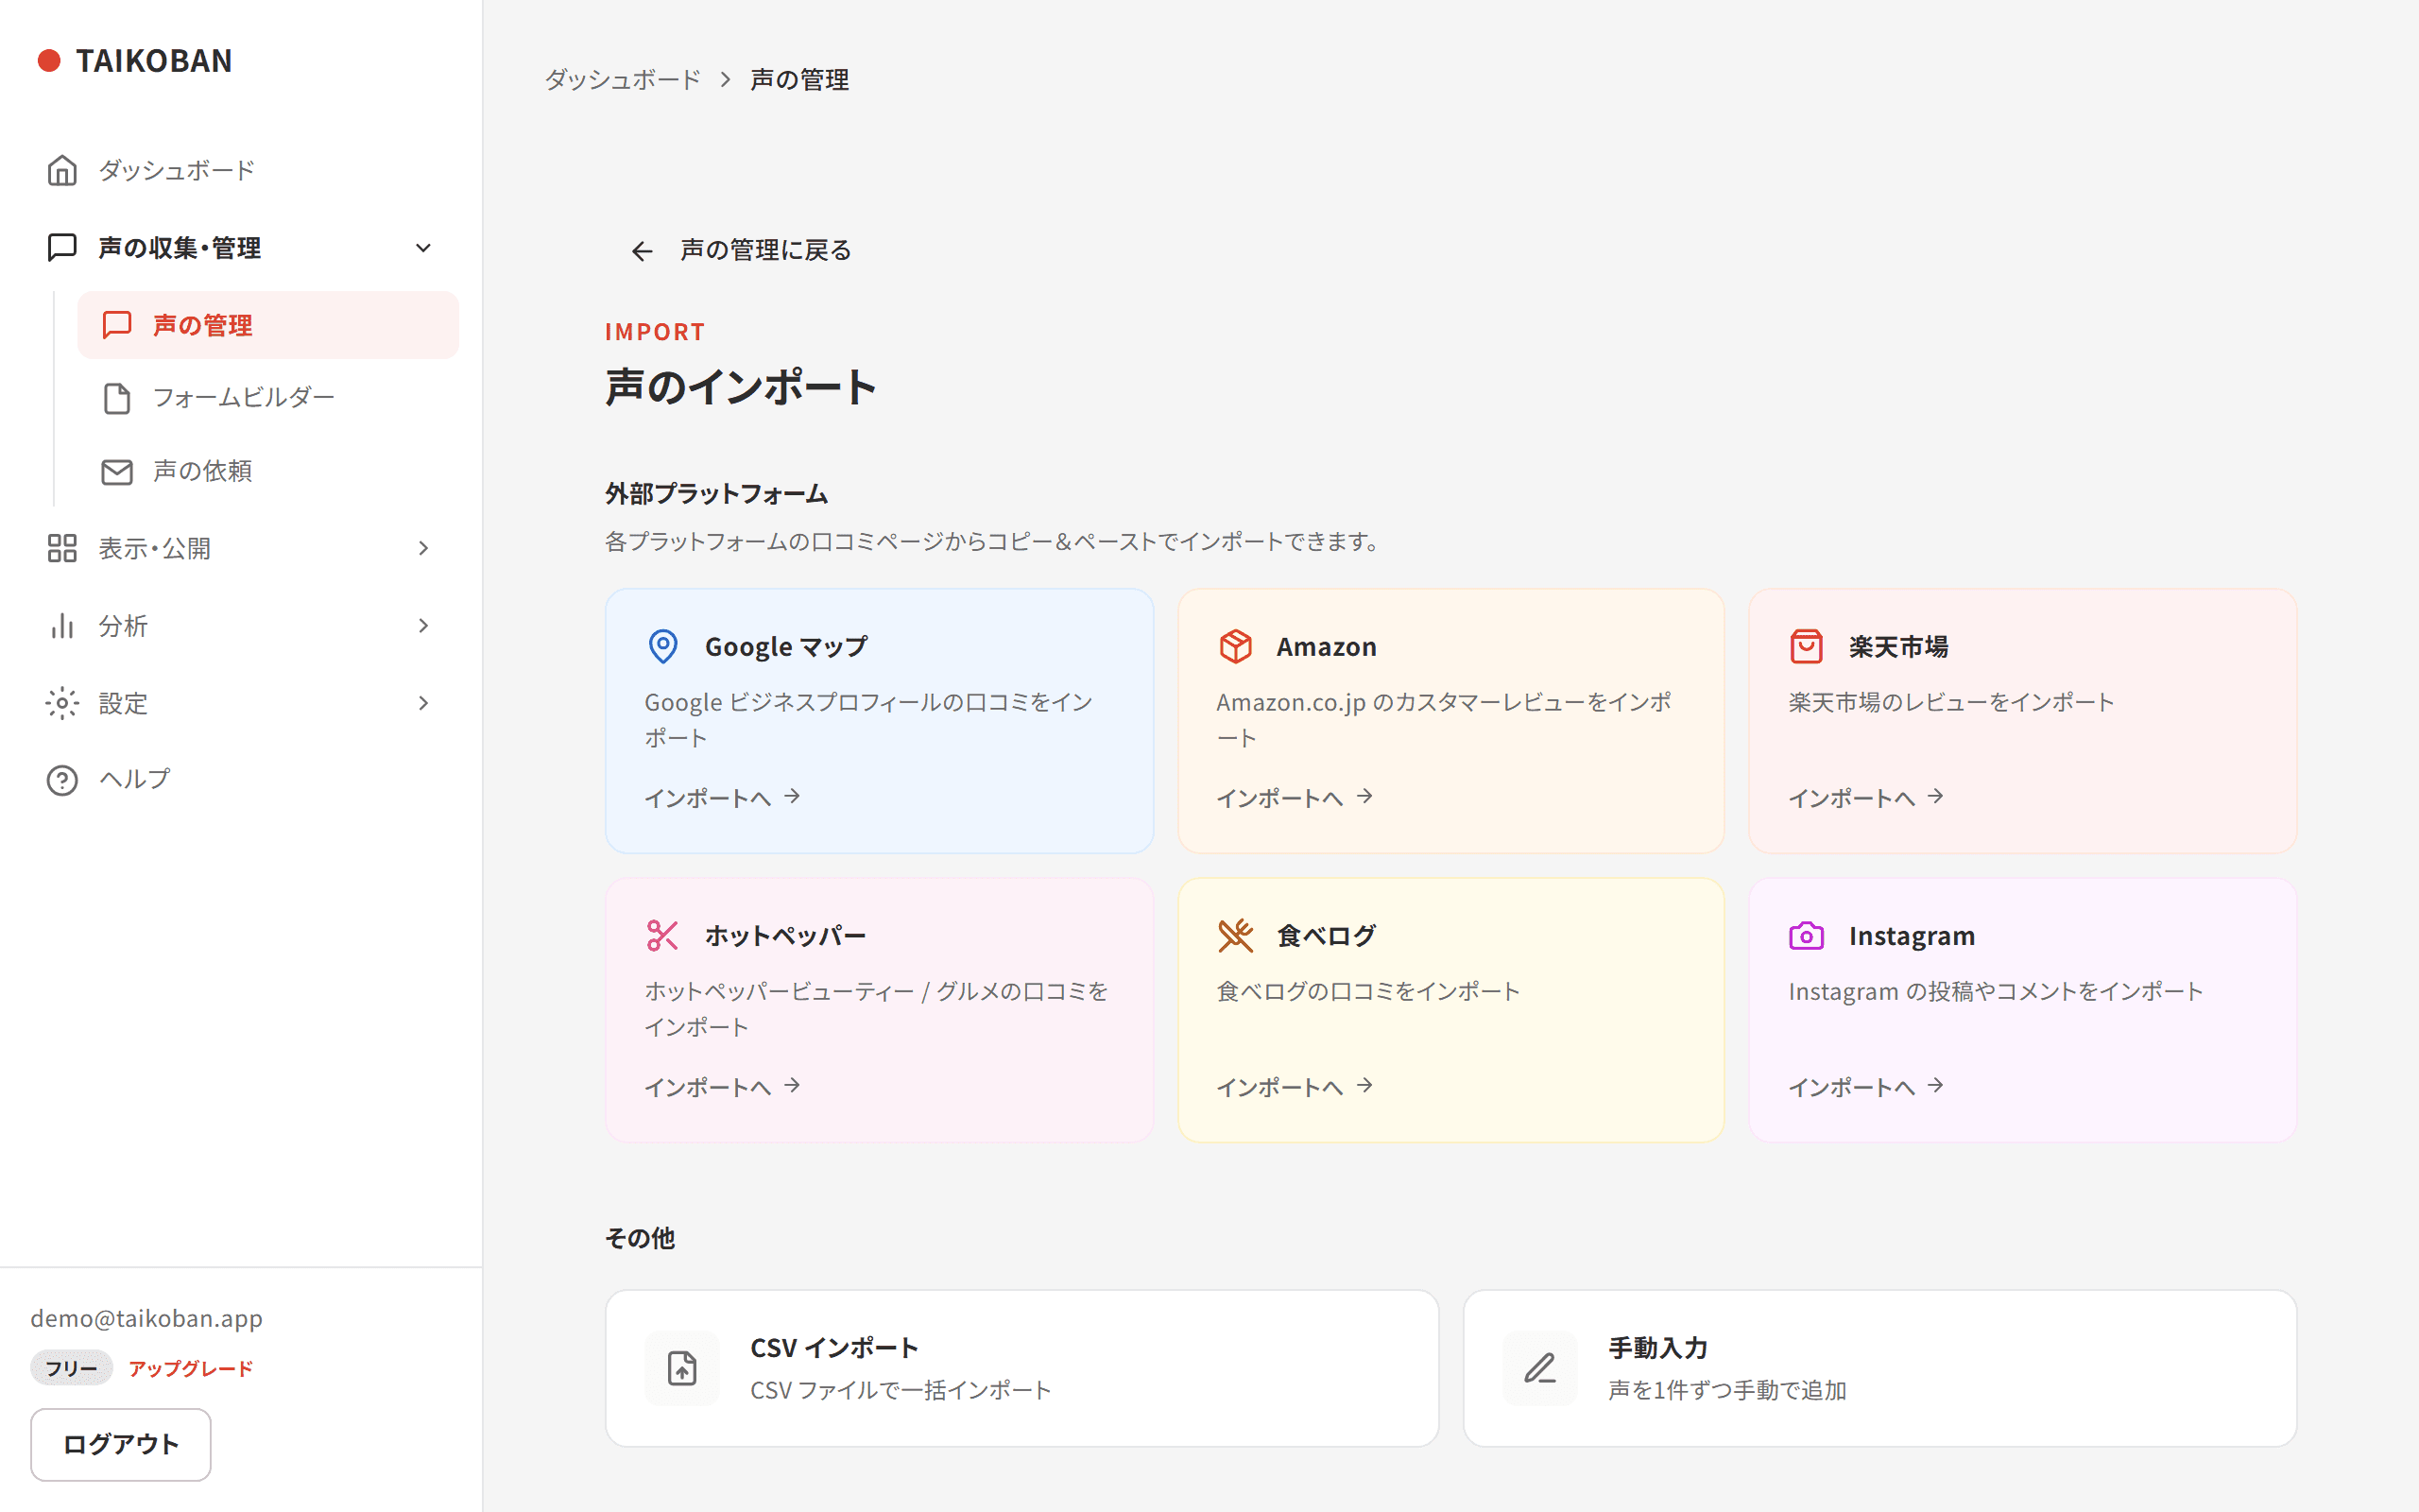The image size is (2419, 1512).
Task: Click 声の管理 in the breadcrumb
Action: tap(799, 79)
